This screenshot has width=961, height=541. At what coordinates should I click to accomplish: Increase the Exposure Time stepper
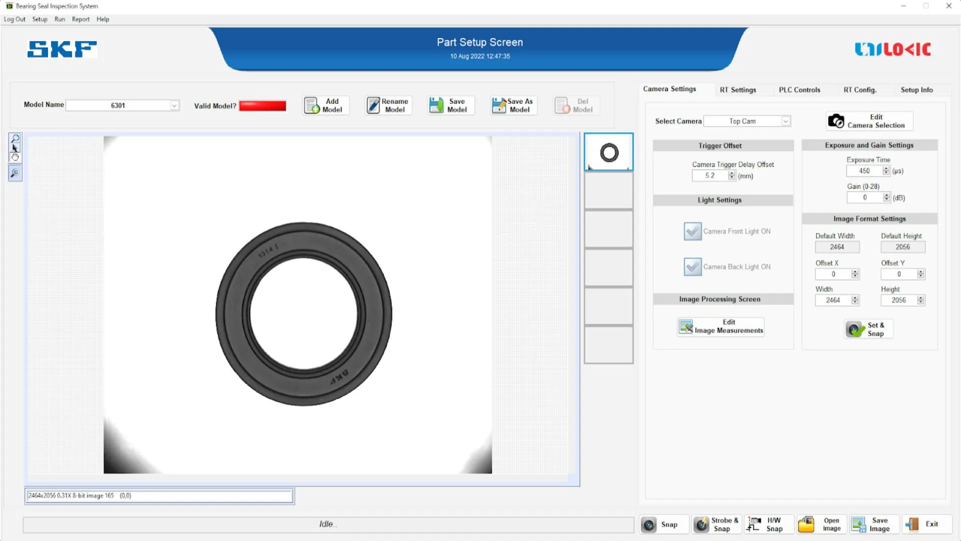(x=886, y=169)
